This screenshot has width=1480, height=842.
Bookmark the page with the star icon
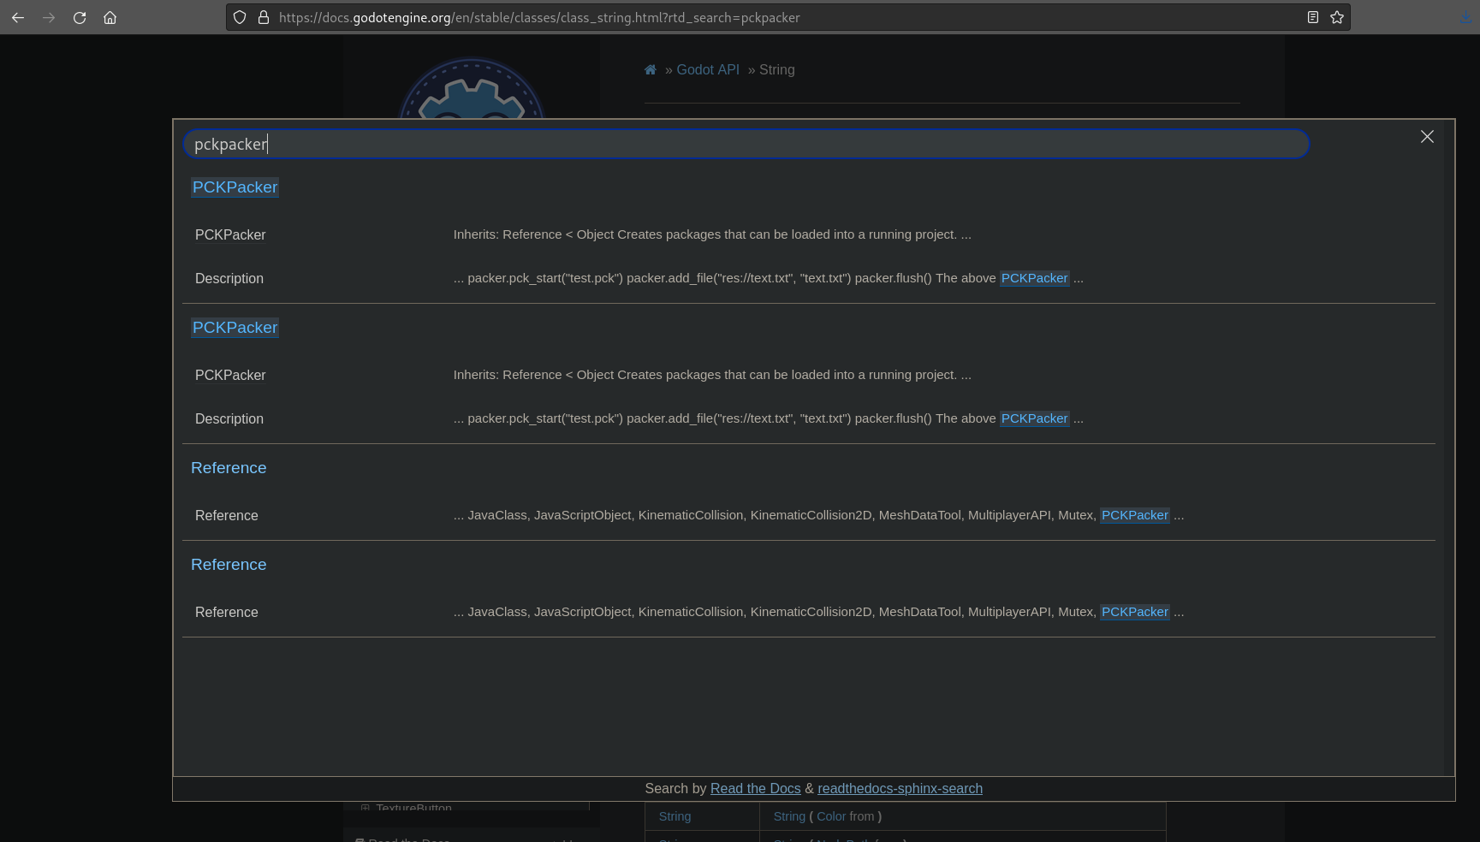1336,17
